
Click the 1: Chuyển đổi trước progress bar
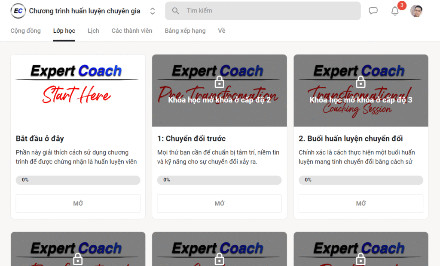point(220,180)
